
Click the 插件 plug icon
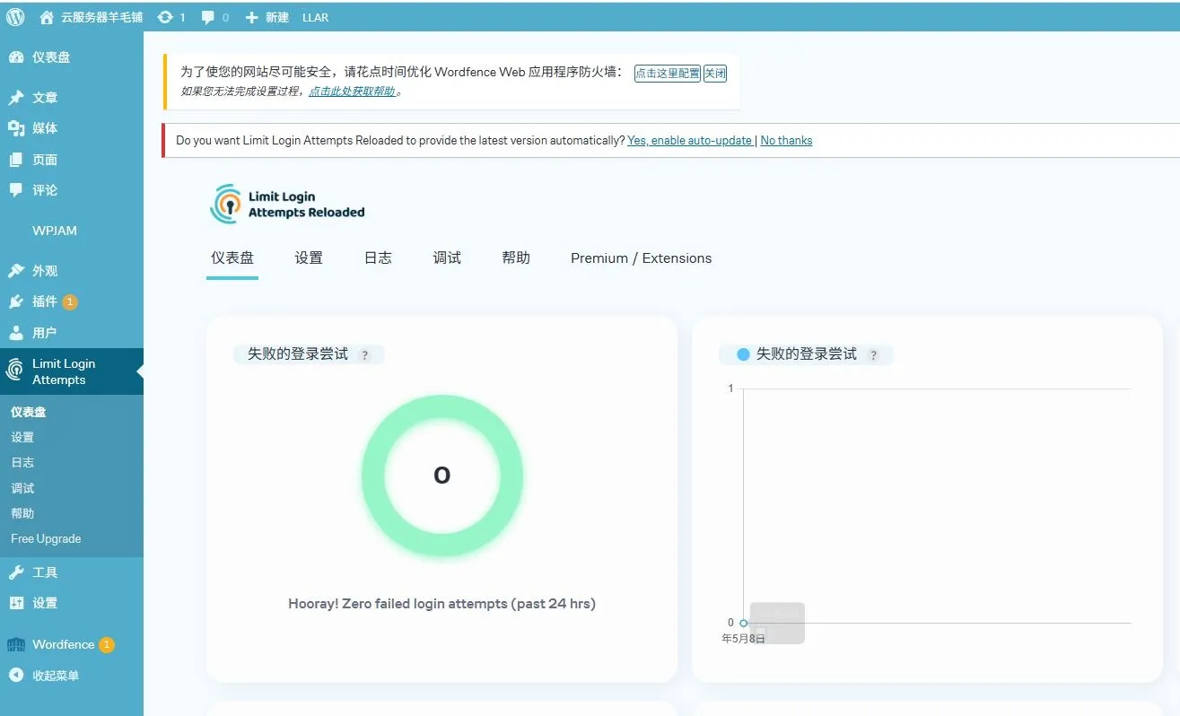coord(16,301)
